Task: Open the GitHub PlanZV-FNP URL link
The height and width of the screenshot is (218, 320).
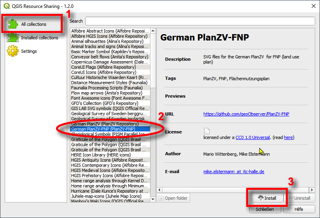Action: pos(246,114)
